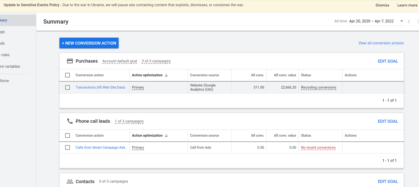Viewport: 419px width, 187px height.
Task: Open the Salesforce sidebar item
Action: pos(4,81)
